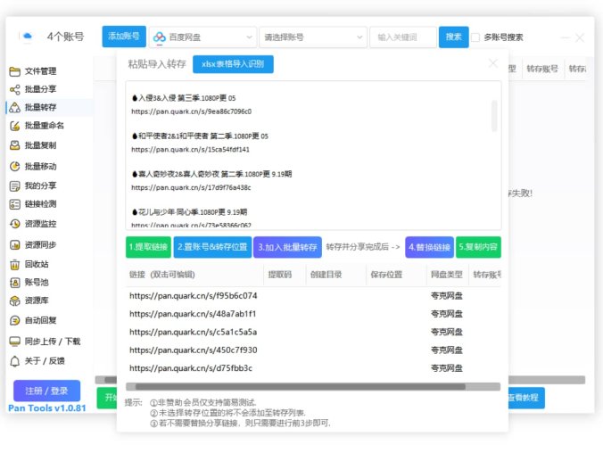Click the 搜索 button
This screenshot has width=603, height=453.
(x=454, y=37)
